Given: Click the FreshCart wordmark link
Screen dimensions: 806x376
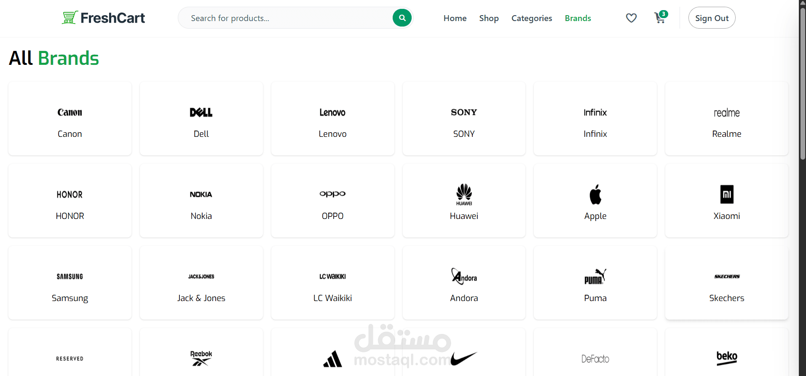Looking at the screenshot, I should [x=112, y=18].
